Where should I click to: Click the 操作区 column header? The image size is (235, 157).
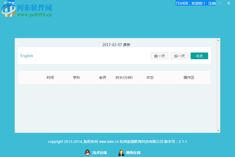coord(189,77)
